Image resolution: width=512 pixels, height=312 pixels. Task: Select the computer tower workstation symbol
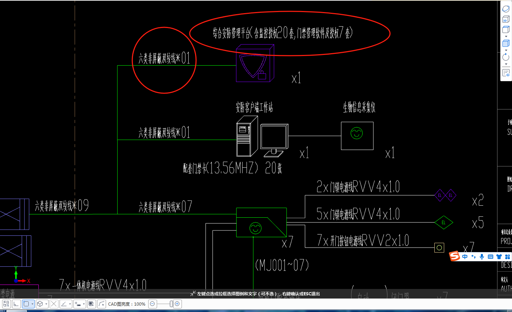pyautogui.click(x=247, y=136)
